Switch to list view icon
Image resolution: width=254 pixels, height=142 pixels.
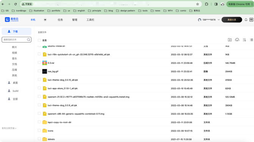pyautogui.click(x=251, y=40)
